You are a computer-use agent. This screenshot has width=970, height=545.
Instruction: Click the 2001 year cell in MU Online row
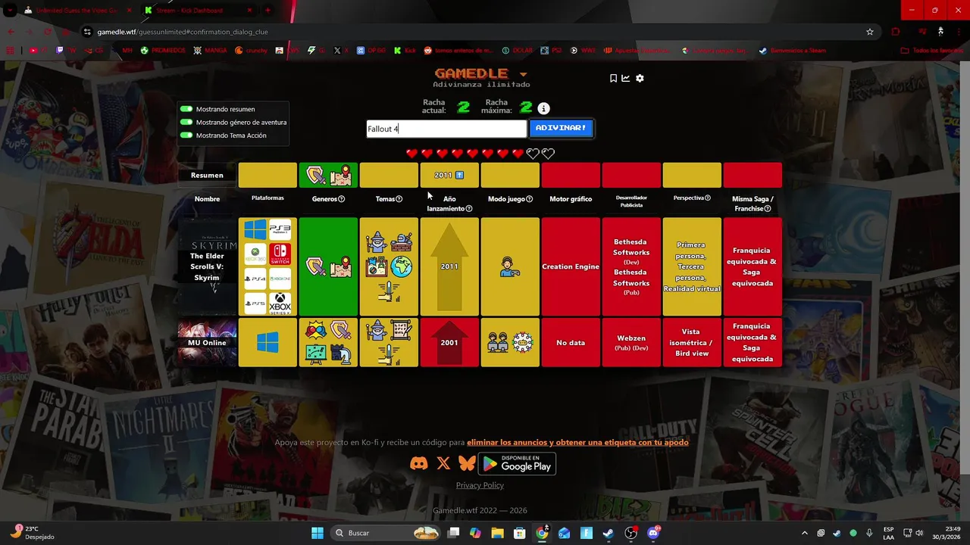click(449, 342)
